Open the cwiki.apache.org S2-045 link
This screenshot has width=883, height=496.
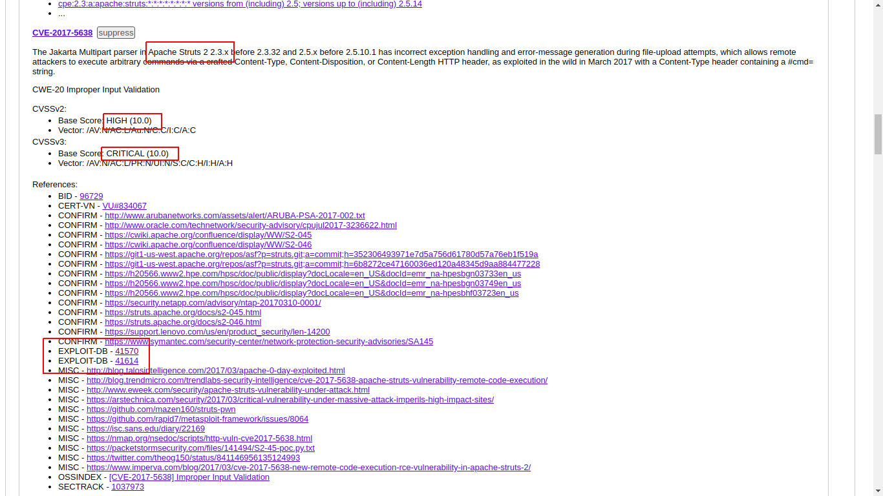208,235
